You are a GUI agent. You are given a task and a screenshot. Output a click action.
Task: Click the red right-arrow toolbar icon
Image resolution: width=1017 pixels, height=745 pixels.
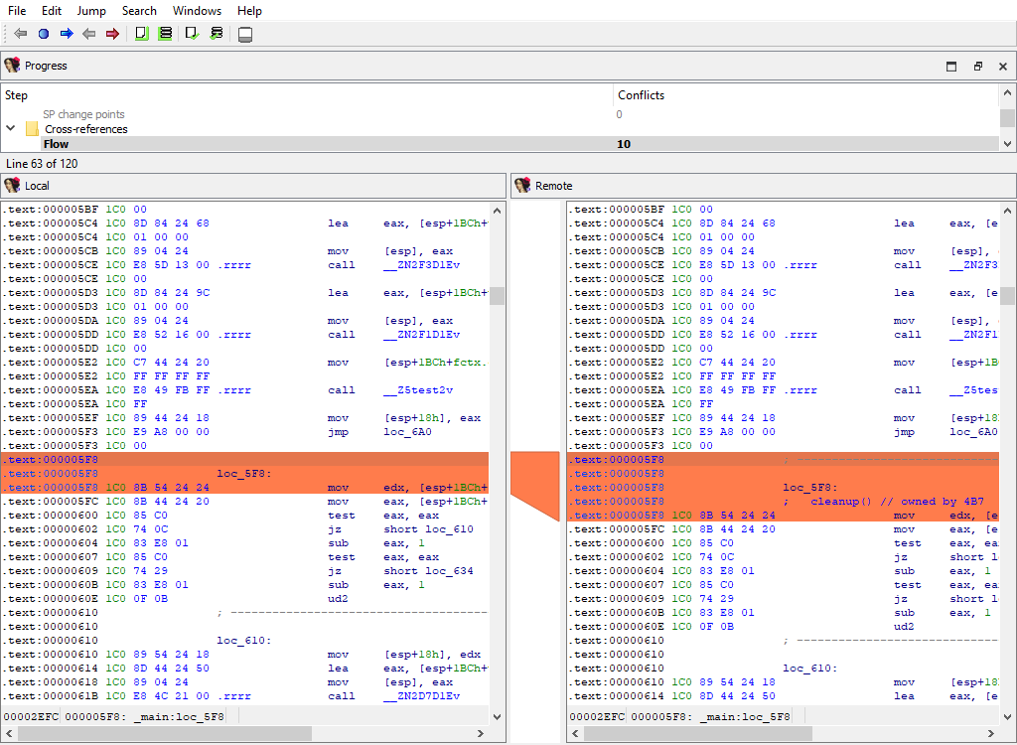pyautogui.click(x=112, y=34)
